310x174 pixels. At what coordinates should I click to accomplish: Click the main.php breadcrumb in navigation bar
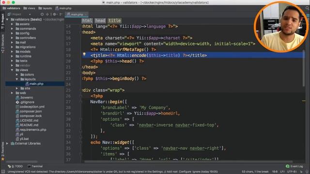(x=63, y=8)
